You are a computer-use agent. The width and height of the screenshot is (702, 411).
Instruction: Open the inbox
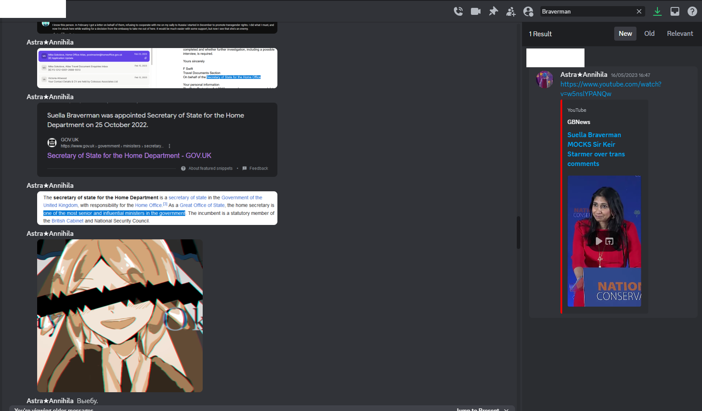[675, 11]
